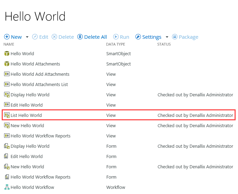Select the Hello World Workflow Reports view

[40, 136]
